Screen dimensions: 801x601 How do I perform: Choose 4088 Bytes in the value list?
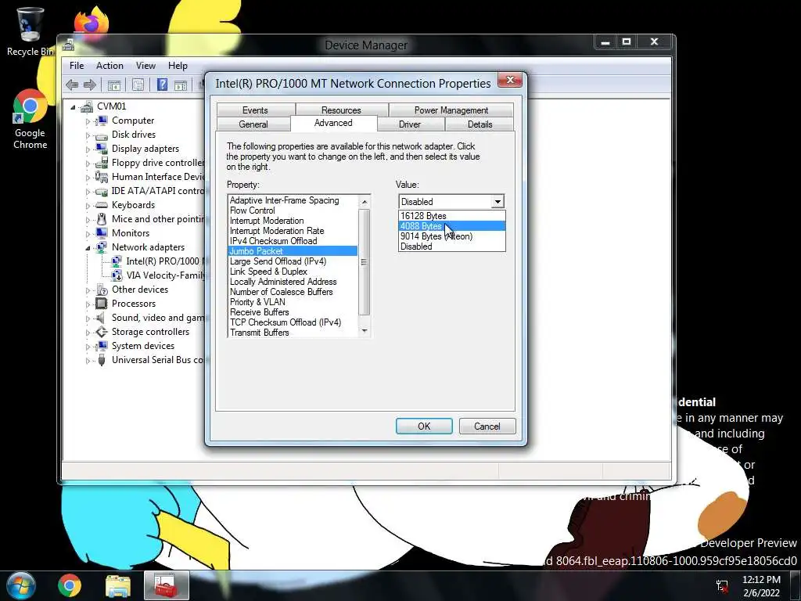451,226
